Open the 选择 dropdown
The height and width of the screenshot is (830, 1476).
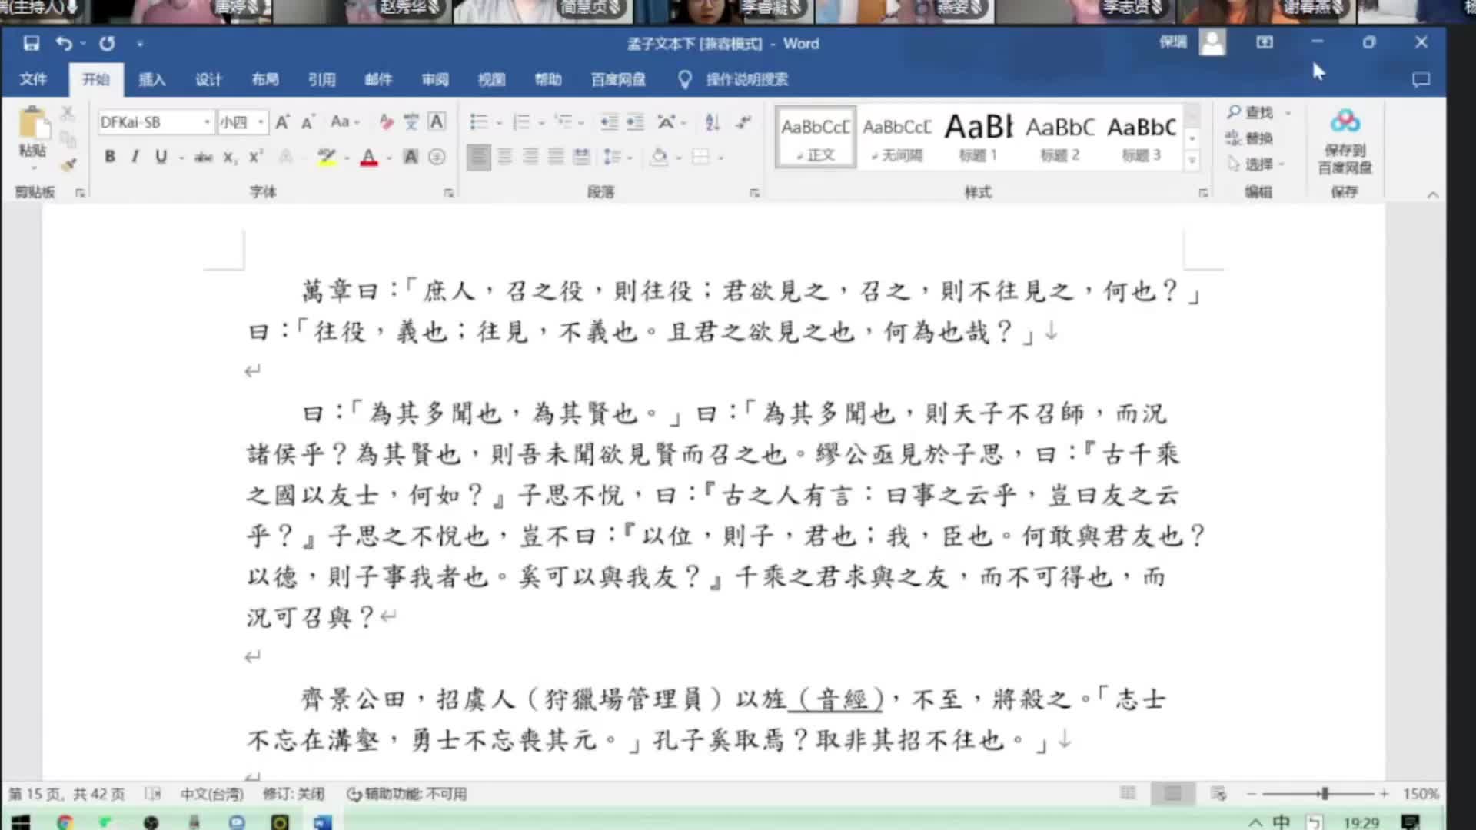(x=1256, y=164)
